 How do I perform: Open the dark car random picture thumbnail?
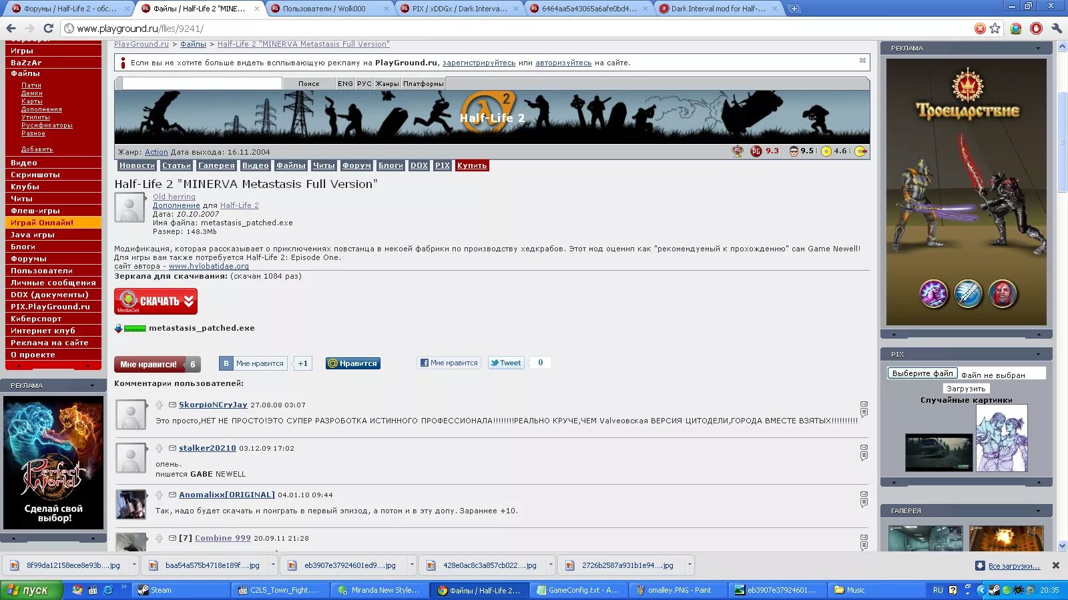pos(939,452)
